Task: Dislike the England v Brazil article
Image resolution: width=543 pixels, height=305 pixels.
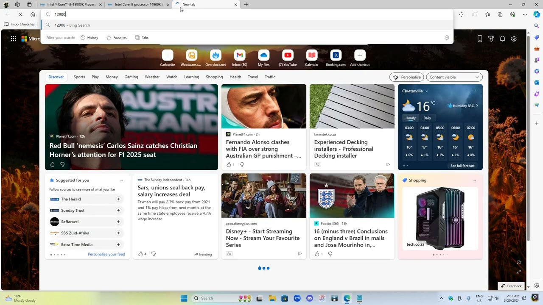Action: [x=330, y=254]
